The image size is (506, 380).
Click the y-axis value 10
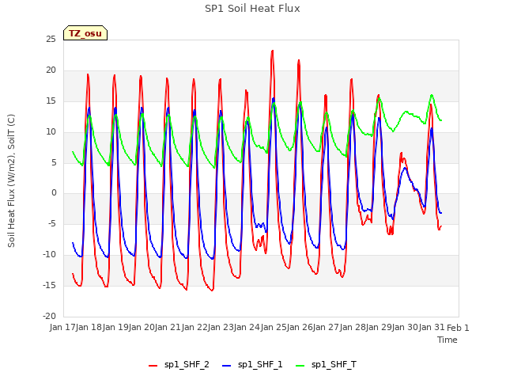click(51, 132)
